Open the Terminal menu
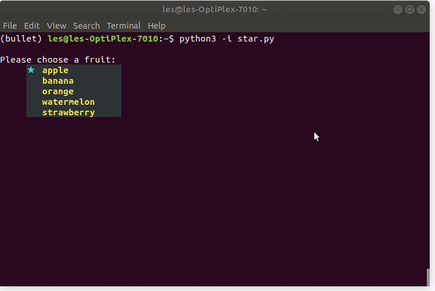This screenshot has height=291, width=435. click(x=124, y=26)
